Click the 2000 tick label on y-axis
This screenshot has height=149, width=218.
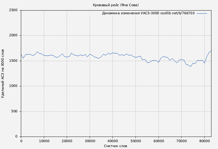click(x=13, y=36)
